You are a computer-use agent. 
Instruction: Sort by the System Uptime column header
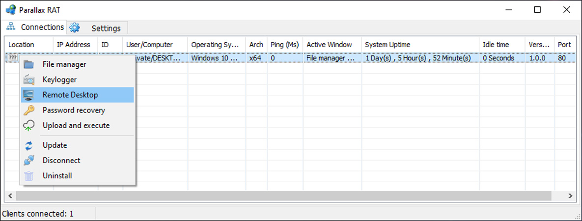pos(420,45)
